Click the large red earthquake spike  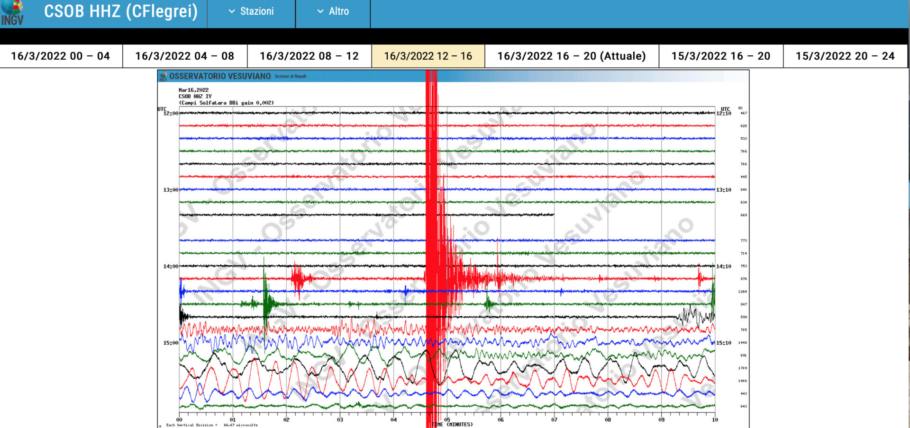tap(431, 213)
